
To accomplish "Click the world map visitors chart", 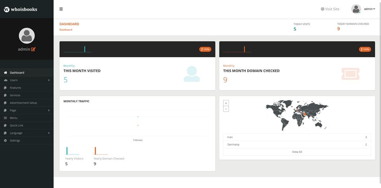I will (297, 115).
